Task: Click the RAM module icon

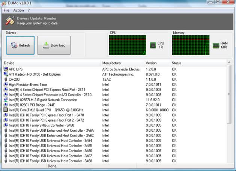Action: [216, 45]
